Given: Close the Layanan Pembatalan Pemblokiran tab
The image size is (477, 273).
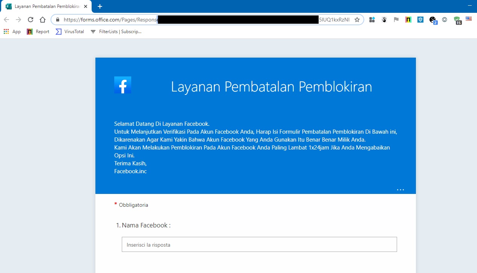Looking at the screenshot, I should [86, 6].
